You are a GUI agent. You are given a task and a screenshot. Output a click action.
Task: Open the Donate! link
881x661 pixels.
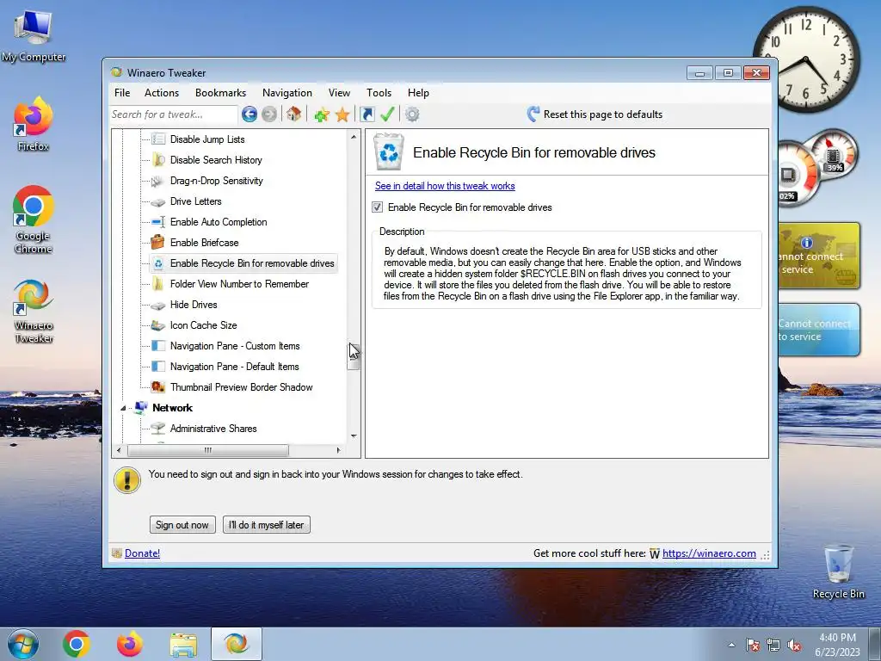[x=142, y=553]
